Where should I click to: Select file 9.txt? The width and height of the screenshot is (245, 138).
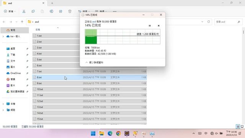pyautogui.click(x=90, y=84)
